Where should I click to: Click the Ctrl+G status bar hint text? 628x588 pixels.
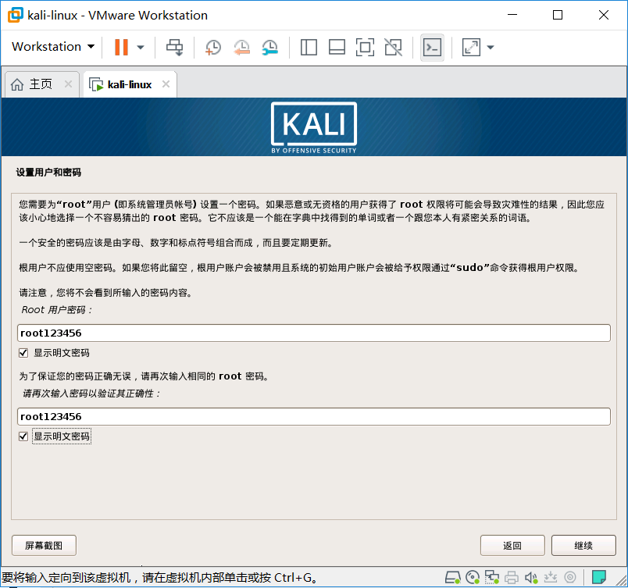pyautogui.click(x=160, y=577)
